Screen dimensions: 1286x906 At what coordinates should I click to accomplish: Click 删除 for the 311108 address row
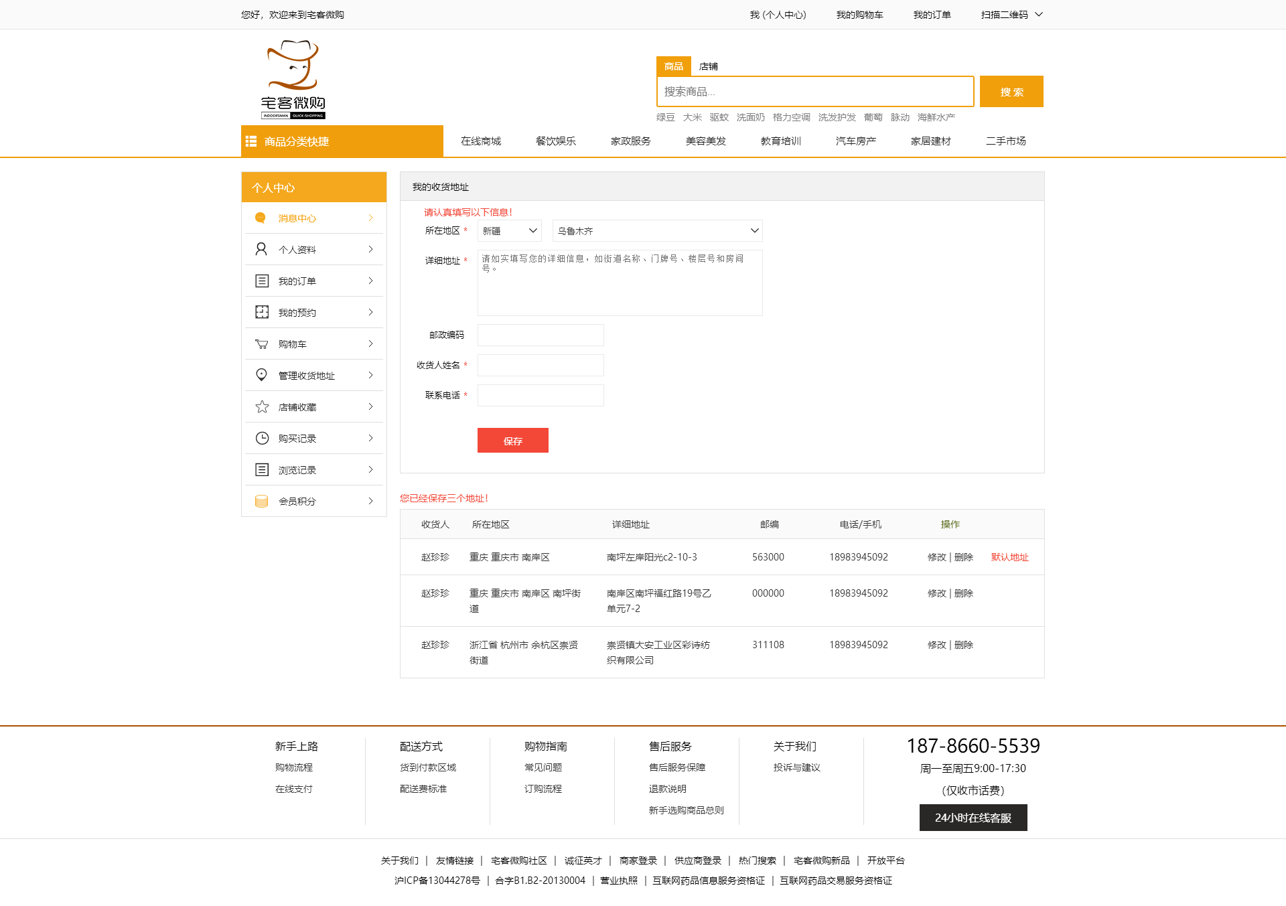tap(964, 645)
